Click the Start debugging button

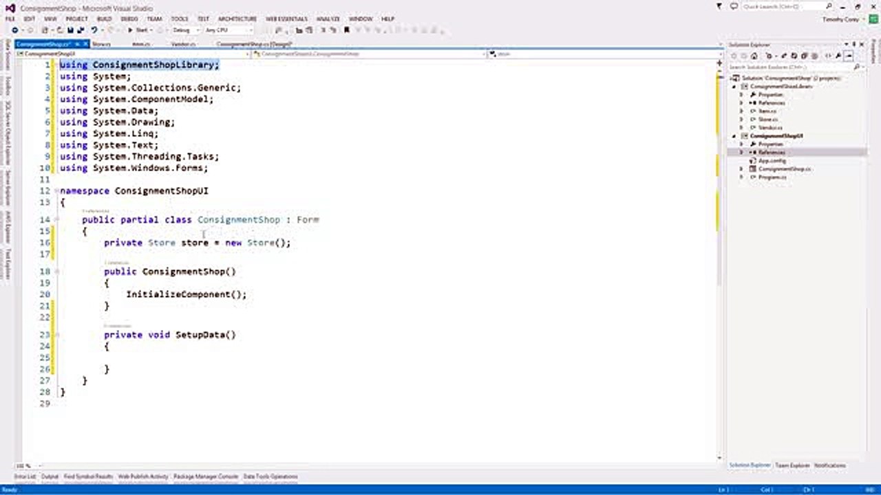pyautogui.click(x=140, y=30)
